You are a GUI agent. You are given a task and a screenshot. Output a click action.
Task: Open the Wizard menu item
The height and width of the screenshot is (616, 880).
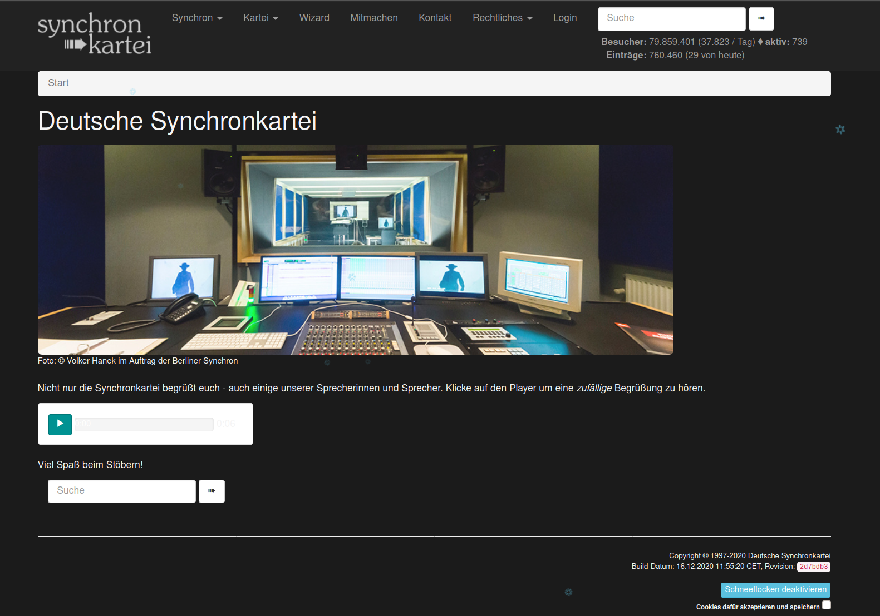tap(314, 18)
